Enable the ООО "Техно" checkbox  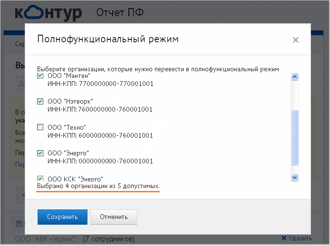click(x=40, y=127)
